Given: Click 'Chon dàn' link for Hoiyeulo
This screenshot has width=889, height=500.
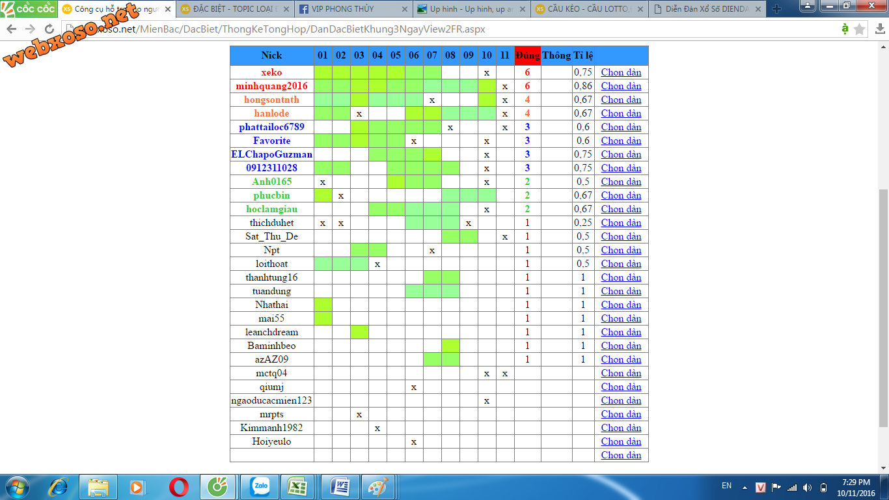Looking at the screenshot, I should (621, 441).
